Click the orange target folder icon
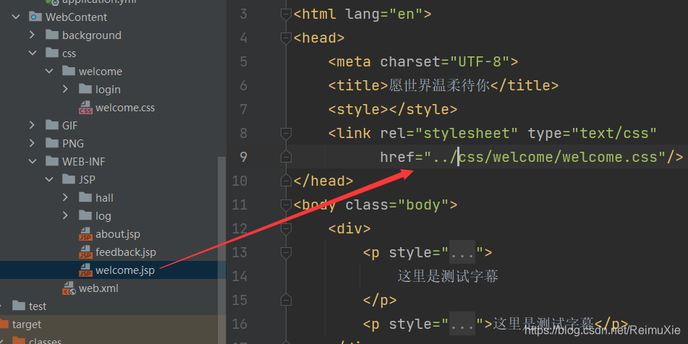The height and width of the screenshot is (344, 688). 4,324
